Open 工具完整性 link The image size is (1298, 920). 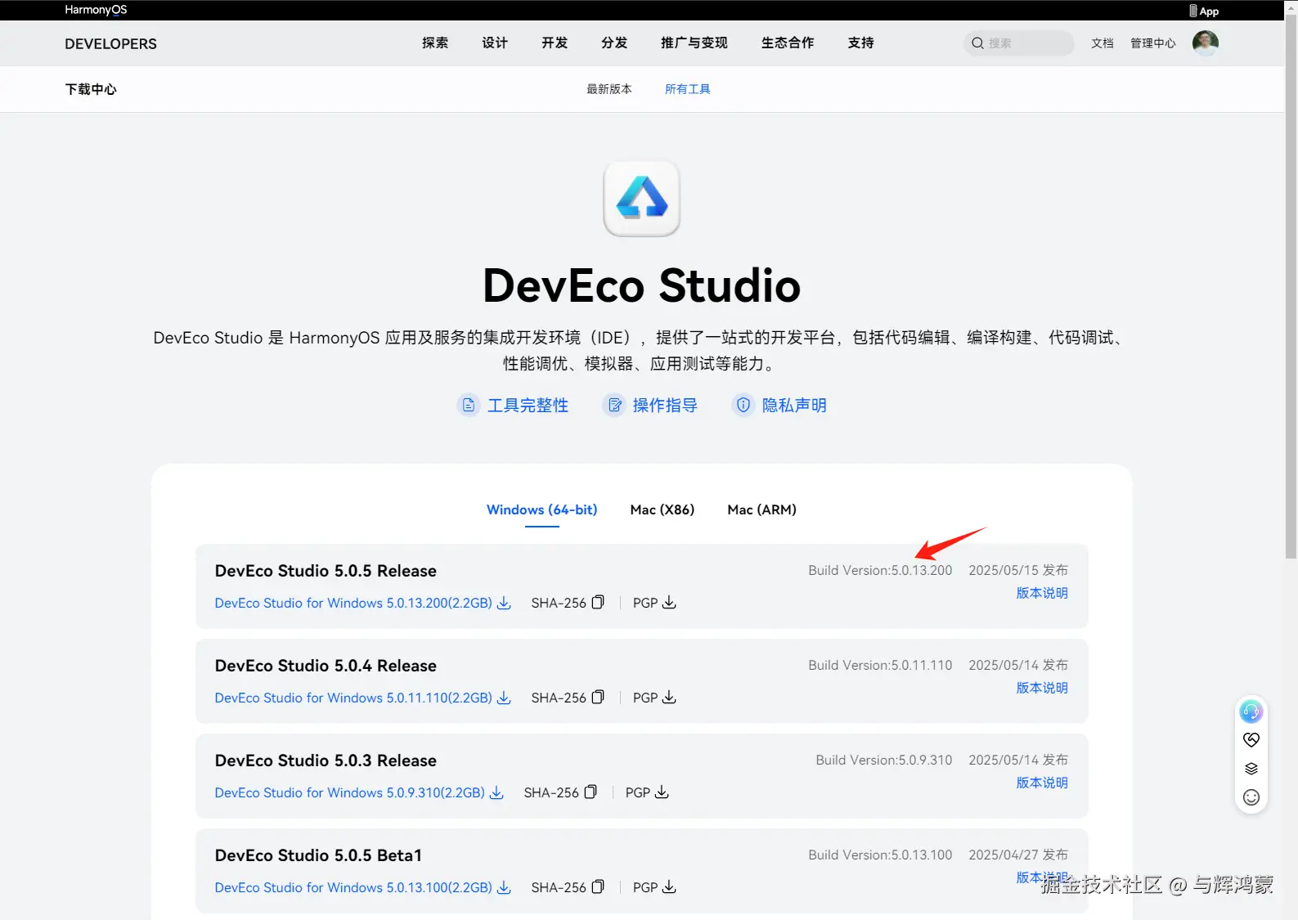528,405
